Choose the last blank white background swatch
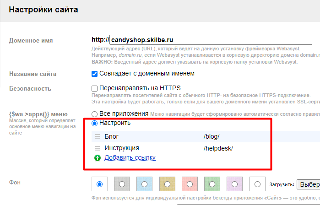Screen dimensions: 320x205 pos(257,184)
